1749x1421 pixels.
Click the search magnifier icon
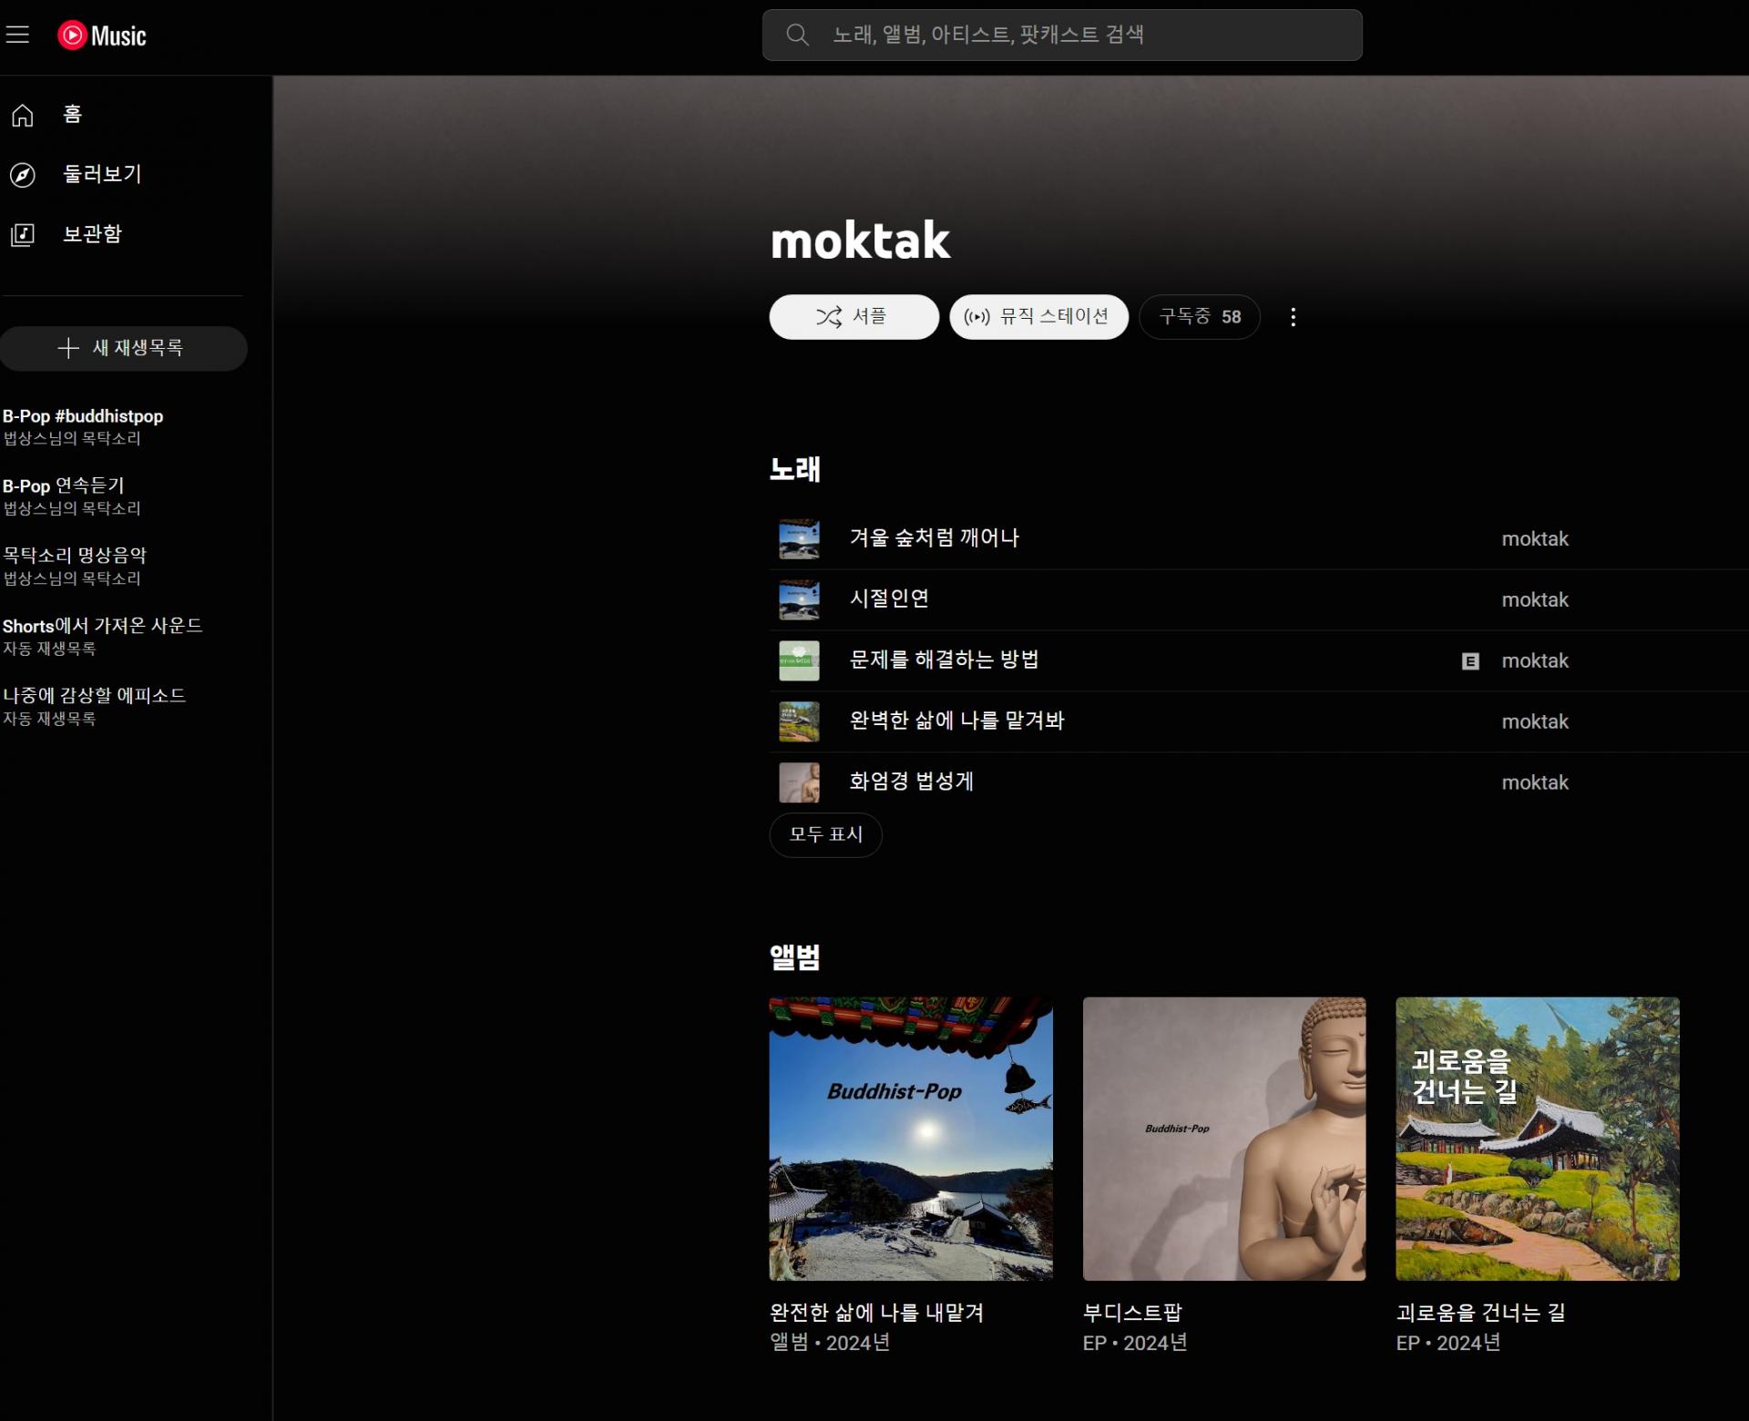pyautogui.click(x=797, y=36)
